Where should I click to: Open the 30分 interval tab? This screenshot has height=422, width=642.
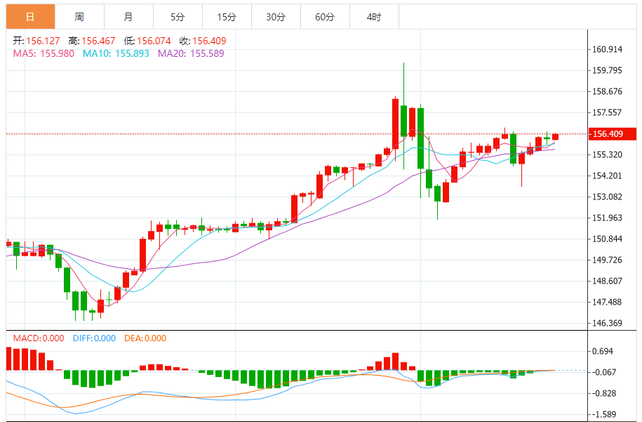click(x=276, y=17)
